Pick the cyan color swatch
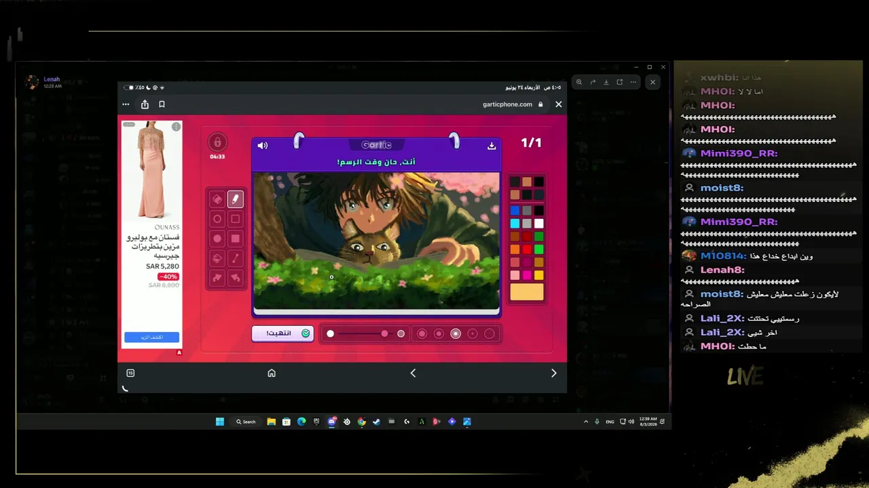The height and width of the screenshot is (488, 869). pos(515,224)
